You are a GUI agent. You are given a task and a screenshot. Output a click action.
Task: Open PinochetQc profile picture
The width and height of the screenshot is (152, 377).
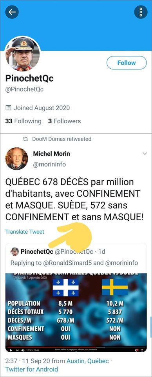tap(23, 54)
